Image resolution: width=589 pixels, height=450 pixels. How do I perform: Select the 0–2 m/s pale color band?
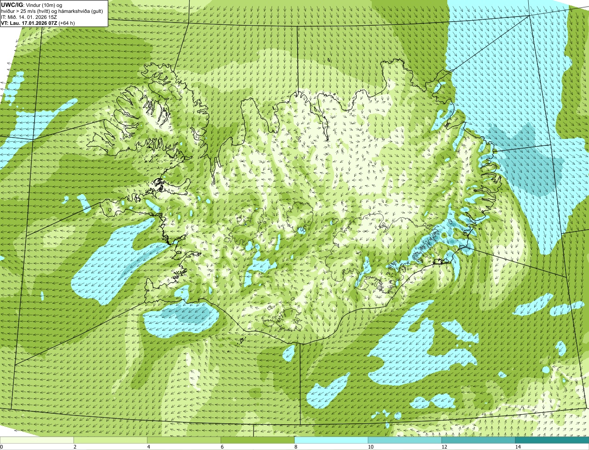37,440
